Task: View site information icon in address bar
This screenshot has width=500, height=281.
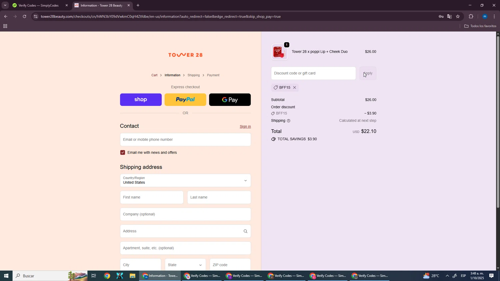Action: point(36,16)
